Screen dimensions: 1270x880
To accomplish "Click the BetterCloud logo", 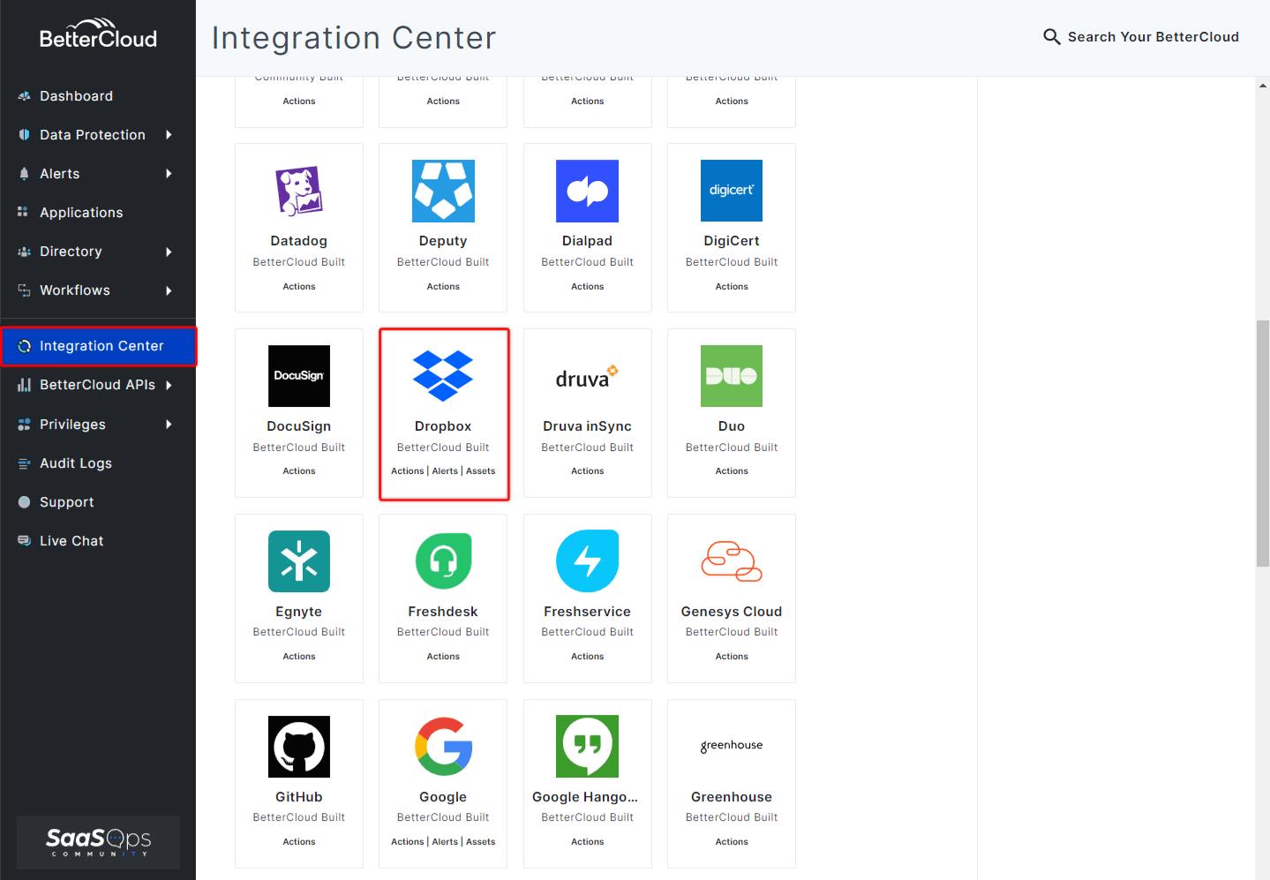I will click(x=97, y=35).
